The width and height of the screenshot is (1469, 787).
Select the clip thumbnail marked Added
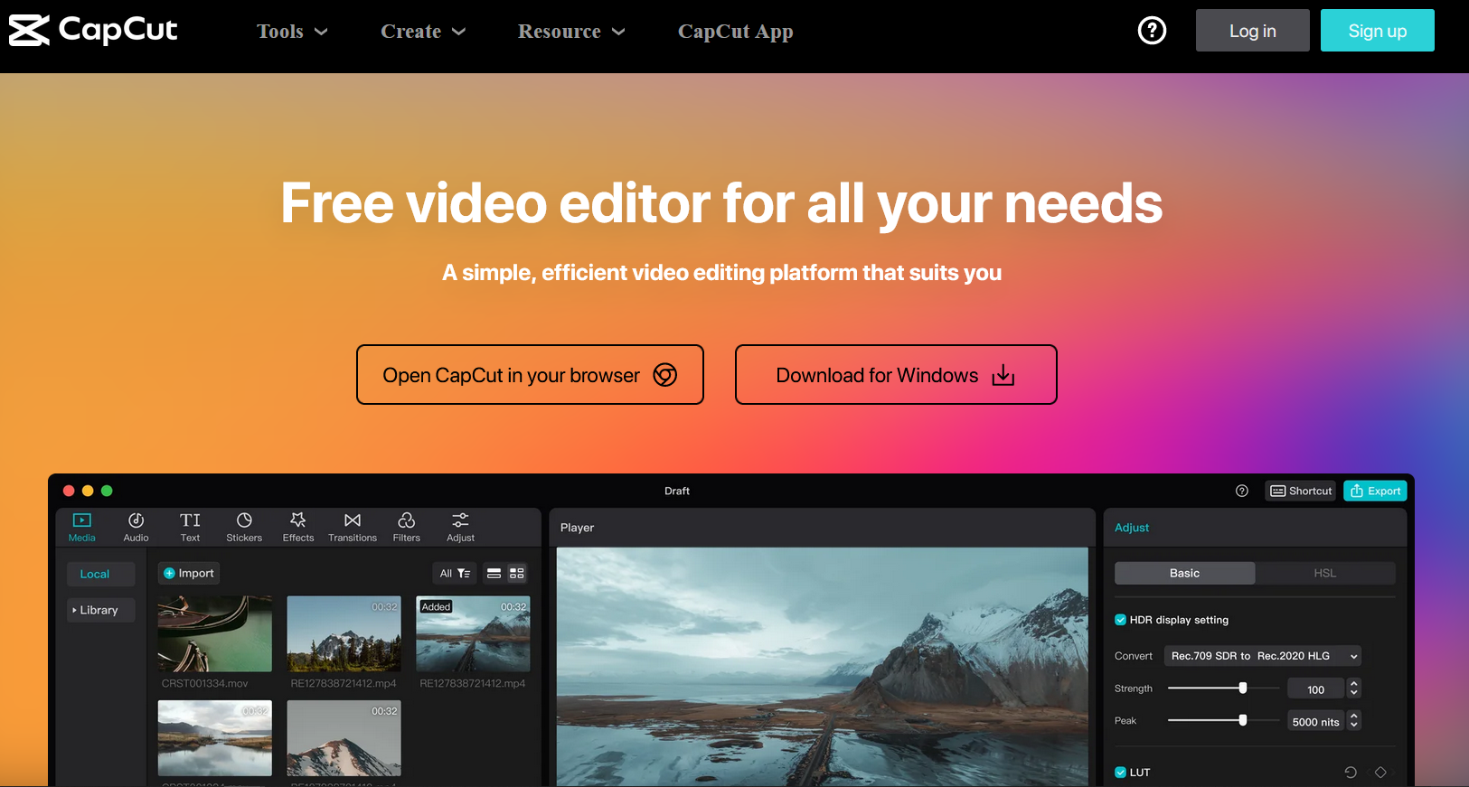[x=473, y=633]
